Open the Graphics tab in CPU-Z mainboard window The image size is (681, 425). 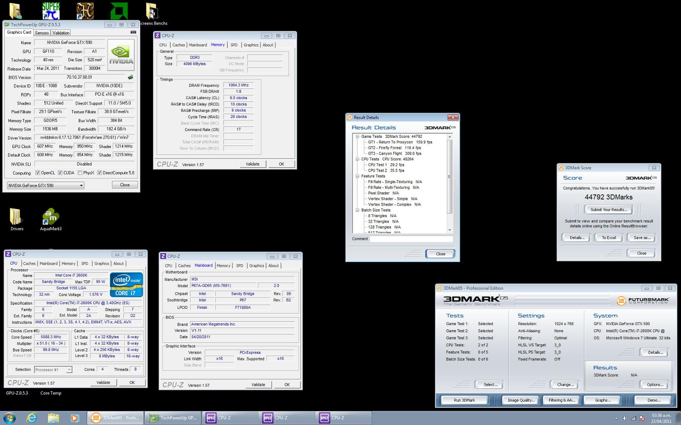(257, 266)
